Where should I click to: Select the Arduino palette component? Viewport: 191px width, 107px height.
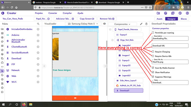point(15,35)
